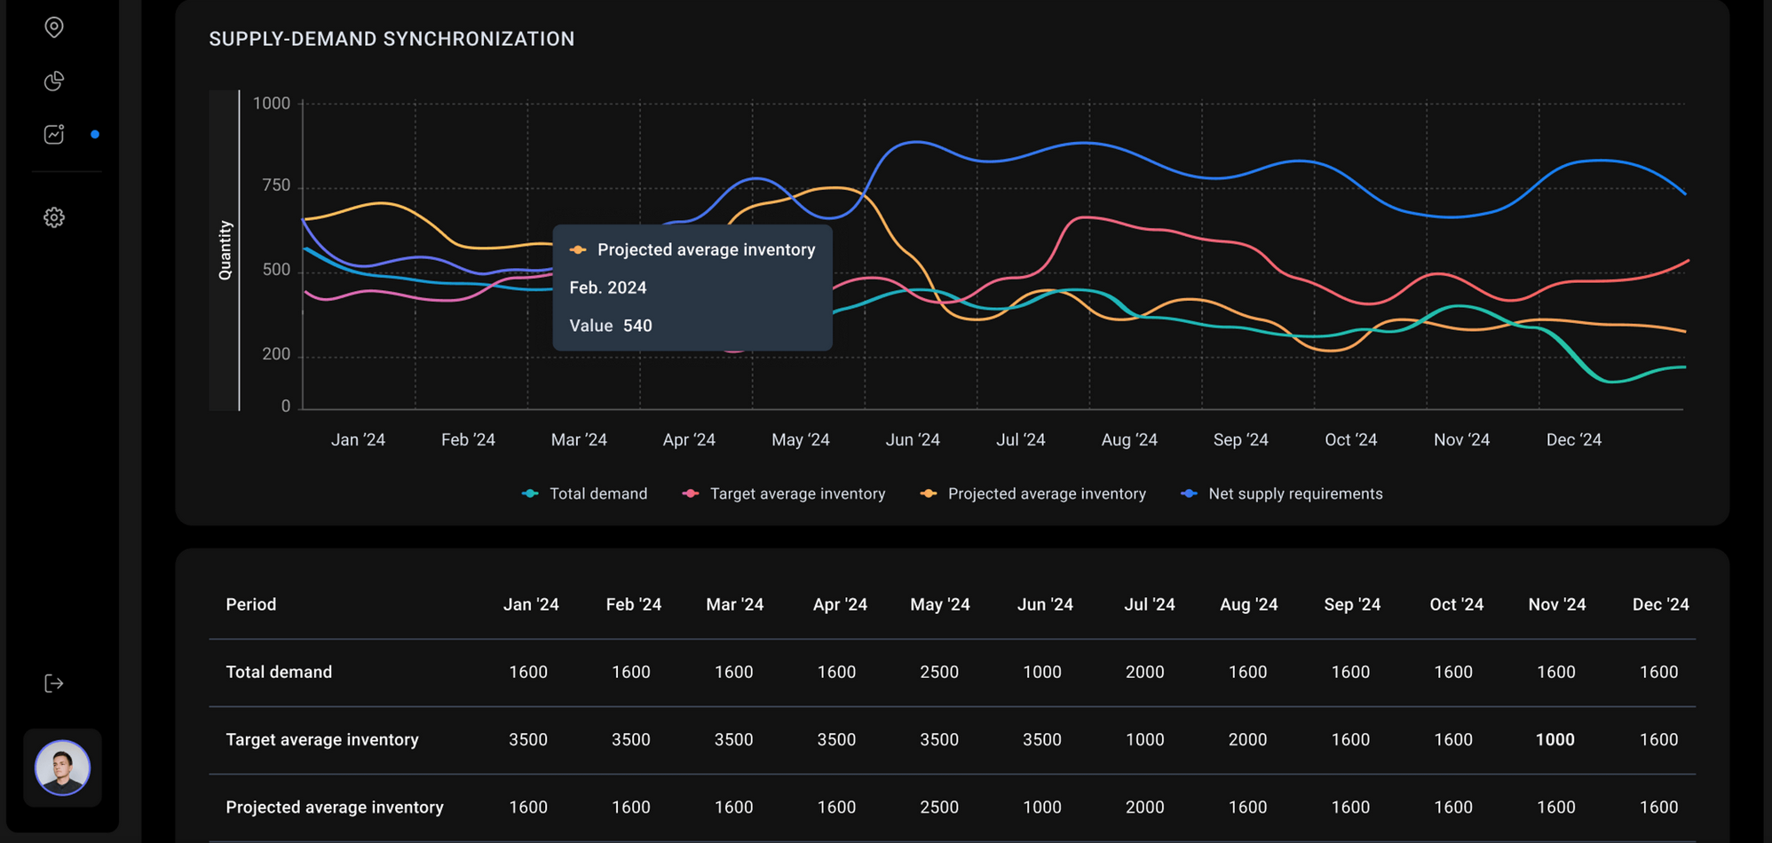Hide Projected average inventory legend series

click(x=1033, y=494)
